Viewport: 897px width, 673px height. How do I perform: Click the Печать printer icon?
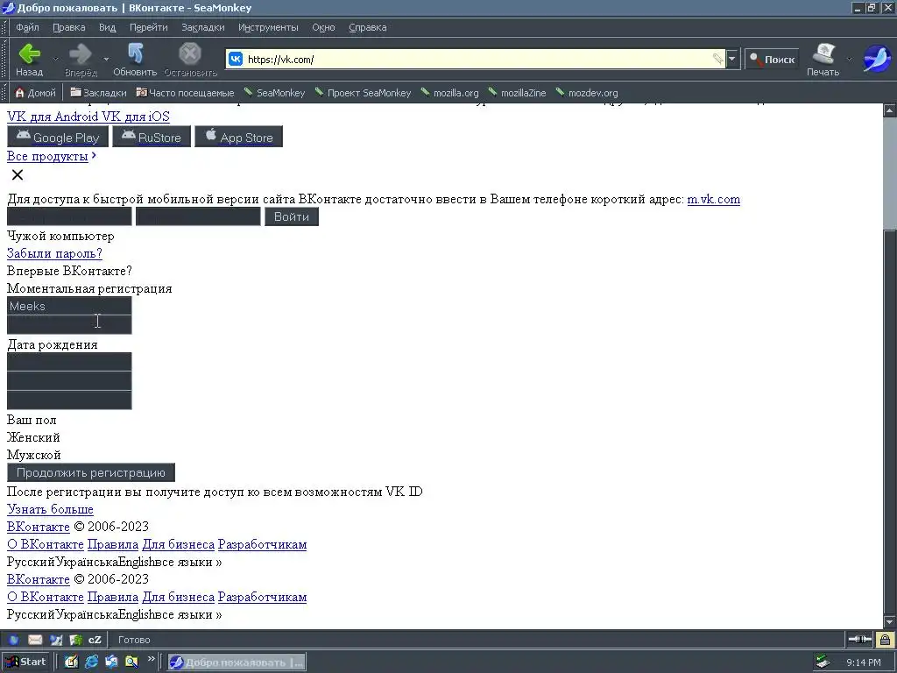coord(823,54)
